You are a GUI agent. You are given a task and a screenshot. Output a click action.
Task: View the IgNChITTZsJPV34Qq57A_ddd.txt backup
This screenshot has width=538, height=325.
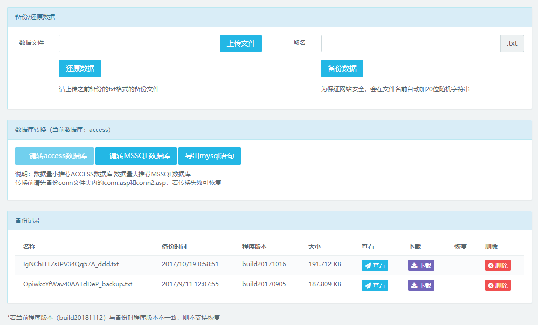tap(375, 265)
